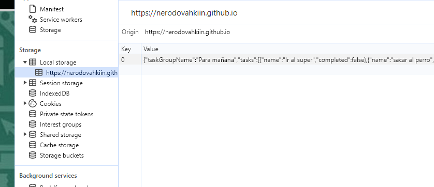The height and width of the screenshot is (187, 434).
Task: Open the Manifest page icon
Action: (x=33, y=9)
